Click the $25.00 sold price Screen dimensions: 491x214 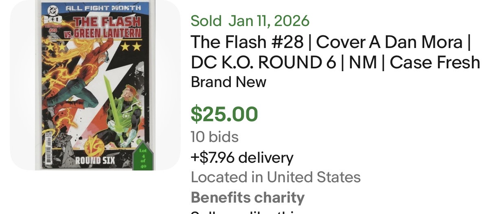point(224,114)
